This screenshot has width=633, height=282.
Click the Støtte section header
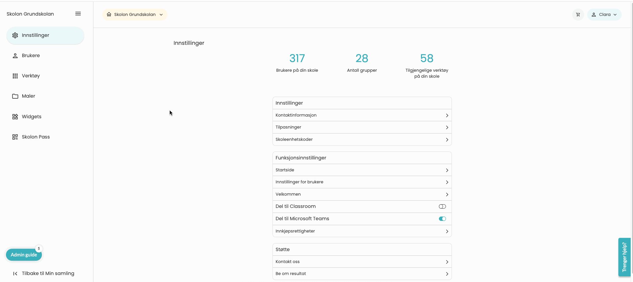point(362,249)
